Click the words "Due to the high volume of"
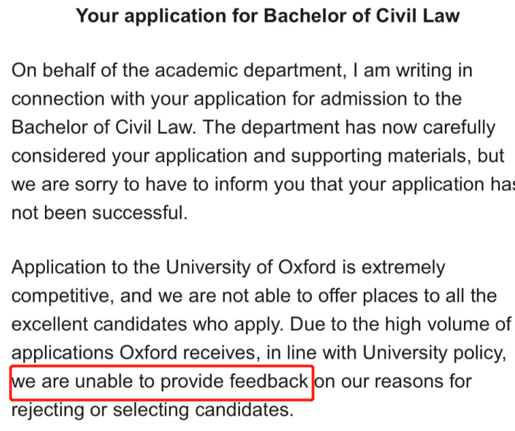Image resolution: width=515 pixels, height=431 pixels. click(401, 324)
